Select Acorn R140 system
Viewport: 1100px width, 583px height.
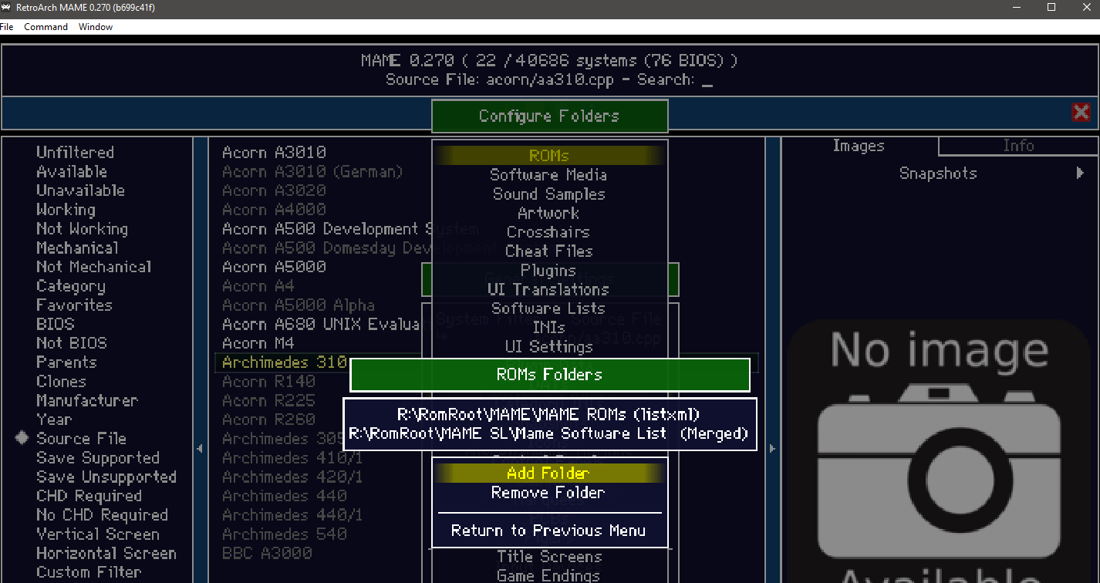pos(268,382)
